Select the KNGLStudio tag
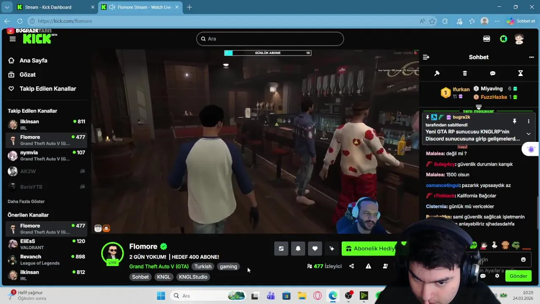Viewport: 540px width, 304px height. point(193,277)
